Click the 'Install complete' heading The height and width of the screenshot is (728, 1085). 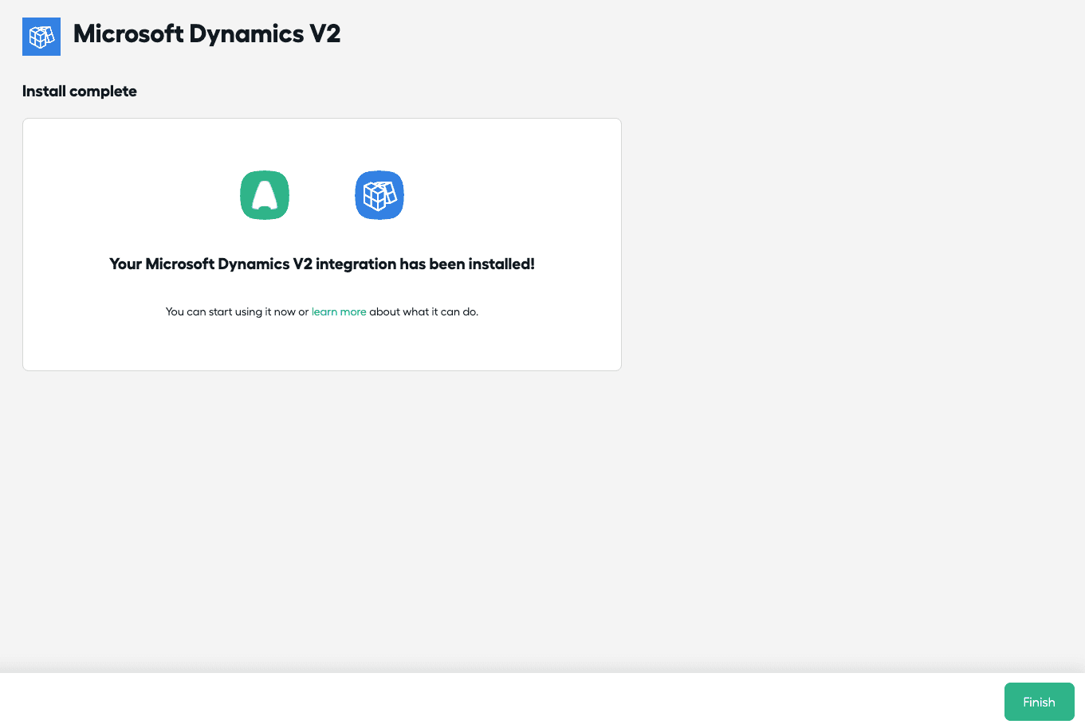pyautogui.click(x=80, y=92)
